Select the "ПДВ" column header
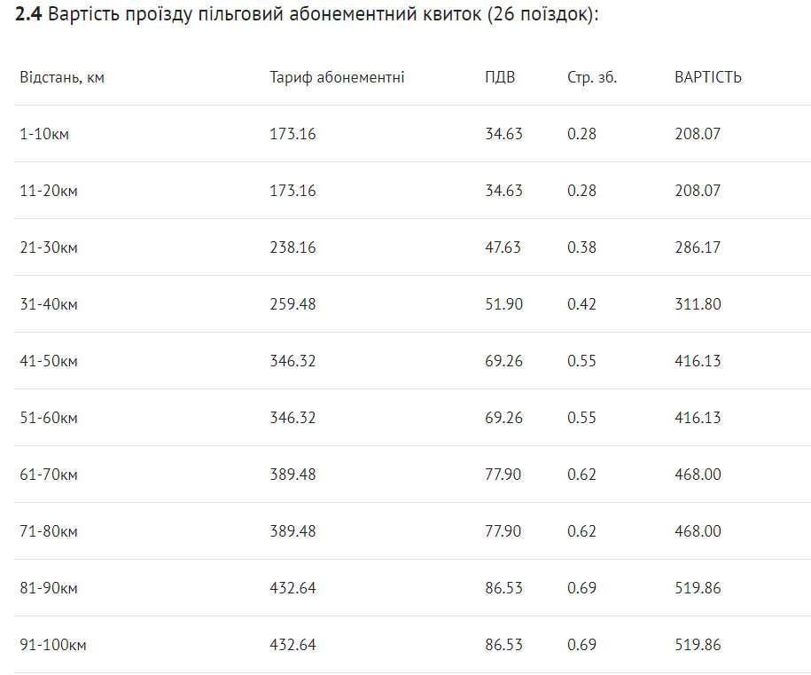811x675 pixels. click(x=500, y=77)
